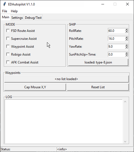134x152 pixels.
Task: Click the feather app icon in title bar
Action: click(x=4, y=4)
